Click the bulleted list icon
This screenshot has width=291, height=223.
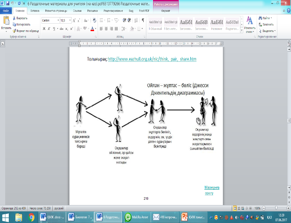coord(101,20)
